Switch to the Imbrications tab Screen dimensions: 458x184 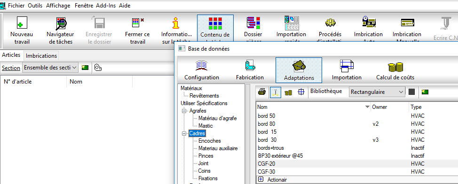(x=41, y=55)
